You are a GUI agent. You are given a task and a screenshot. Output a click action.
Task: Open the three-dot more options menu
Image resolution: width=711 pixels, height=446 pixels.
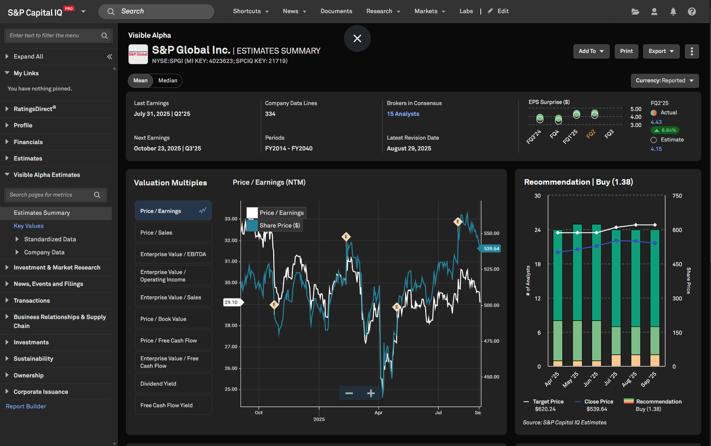[691, 51]
